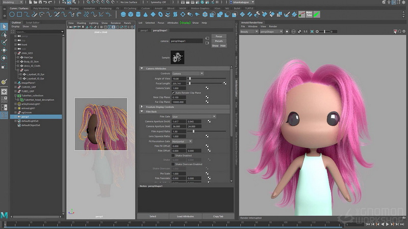Click the NURBS Circle shelf icon
This screenshot has height=229, width=408.
(12, 15)
